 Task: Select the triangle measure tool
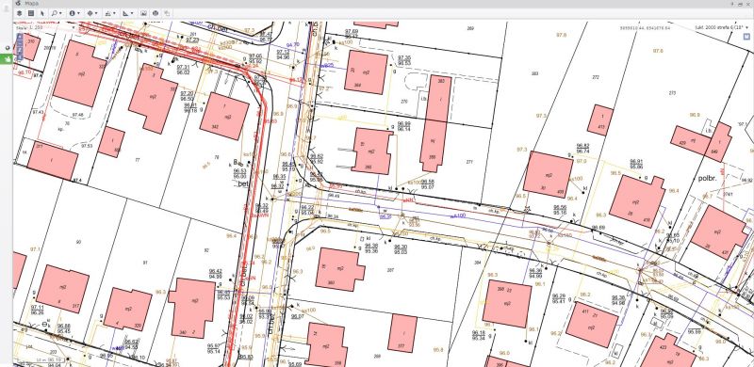click(125, 13)
